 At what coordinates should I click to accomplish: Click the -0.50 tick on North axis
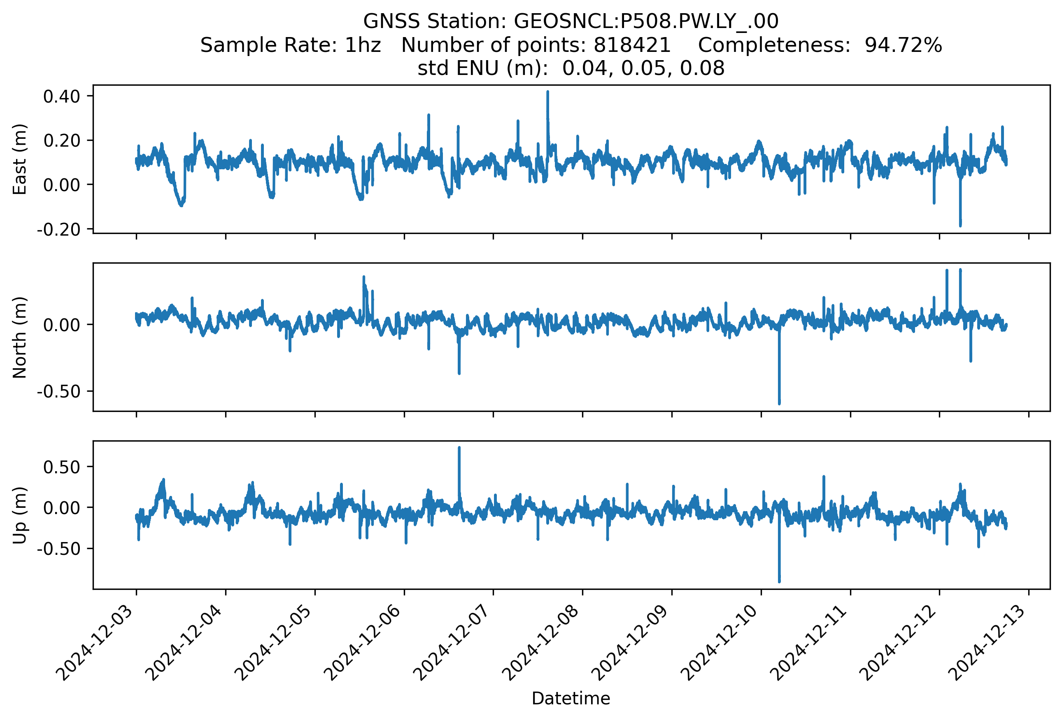point(58,391)
